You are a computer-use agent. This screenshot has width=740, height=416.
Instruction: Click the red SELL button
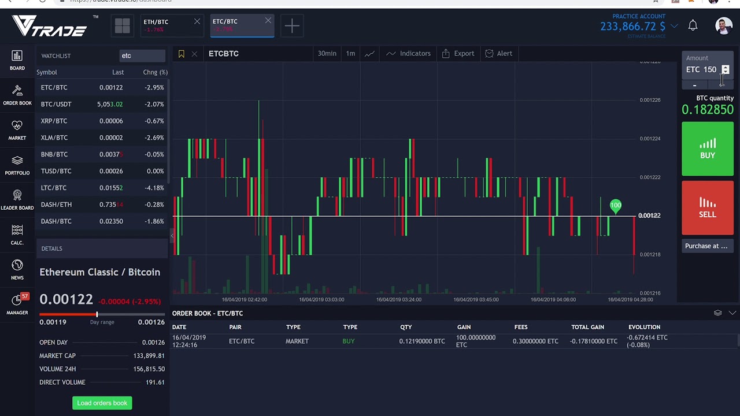point(708,208)
